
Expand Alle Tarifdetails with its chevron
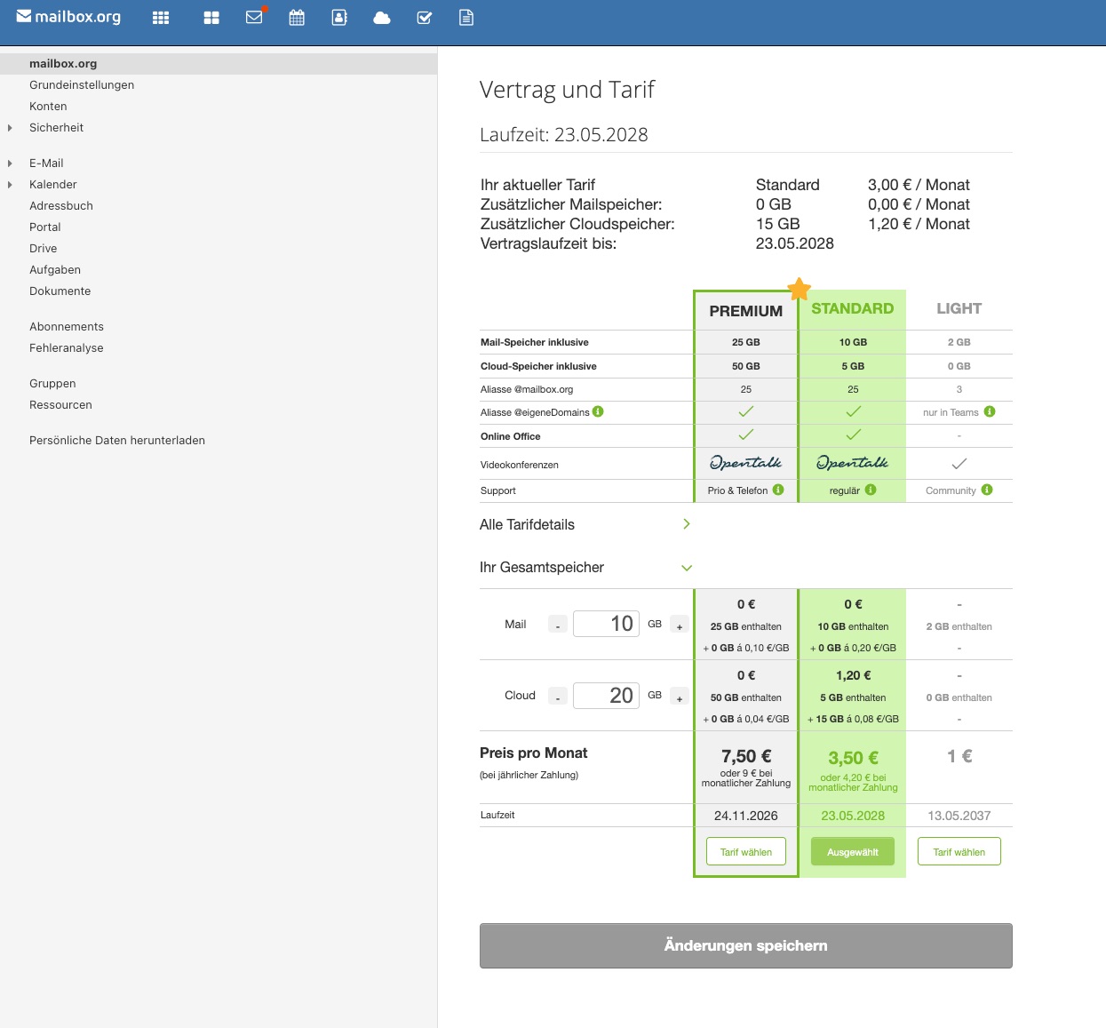(687, 524)
